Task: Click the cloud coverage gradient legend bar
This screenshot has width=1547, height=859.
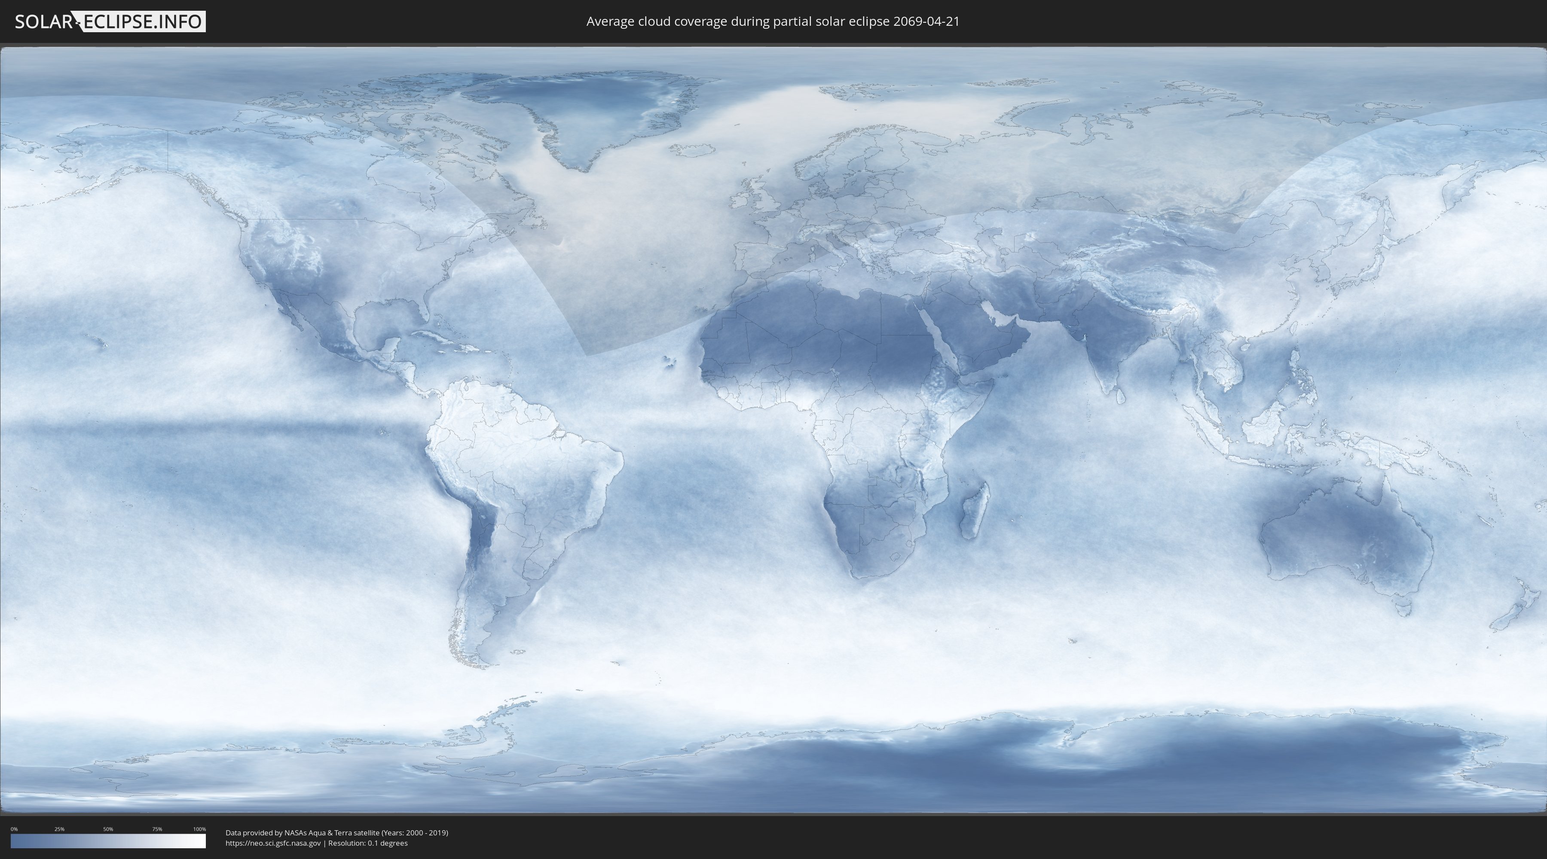Action: pos(108,841)
